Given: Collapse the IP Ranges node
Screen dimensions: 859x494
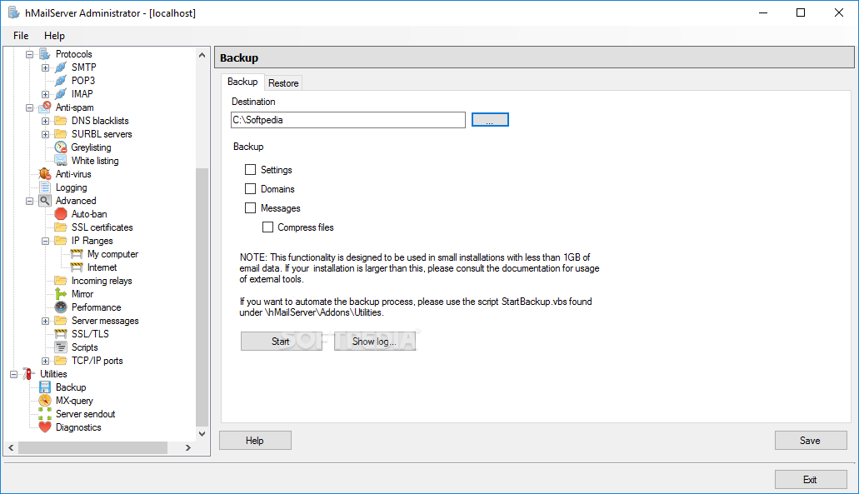Looking at the screenshot, I should [46, 241].
